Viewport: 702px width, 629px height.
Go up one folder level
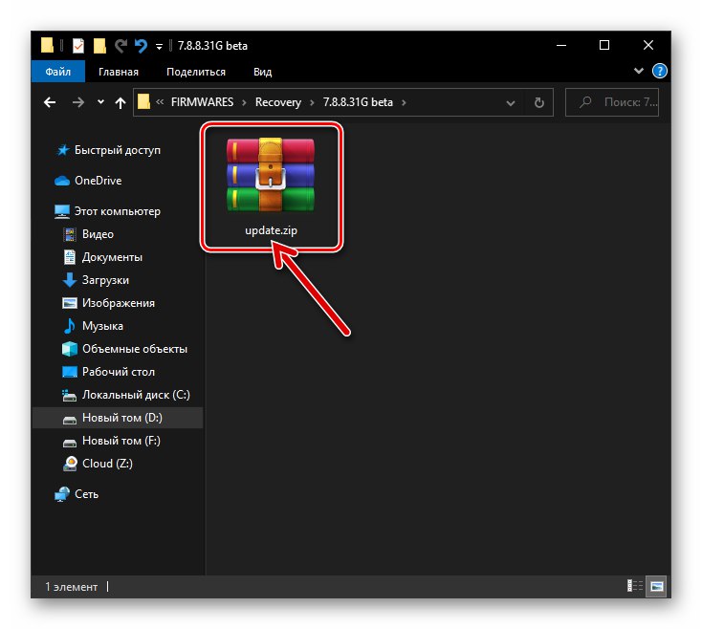click(x=120, y=103)
